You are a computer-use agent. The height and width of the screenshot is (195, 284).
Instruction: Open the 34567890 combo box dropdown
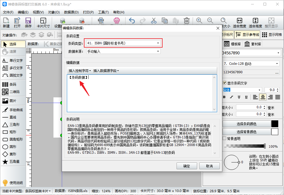pyautogui.click(x=278, y=53)
